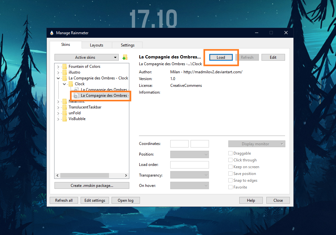Click Create .rmskin package button
This screenshot has height=235, width=336.
click(92, 185)
